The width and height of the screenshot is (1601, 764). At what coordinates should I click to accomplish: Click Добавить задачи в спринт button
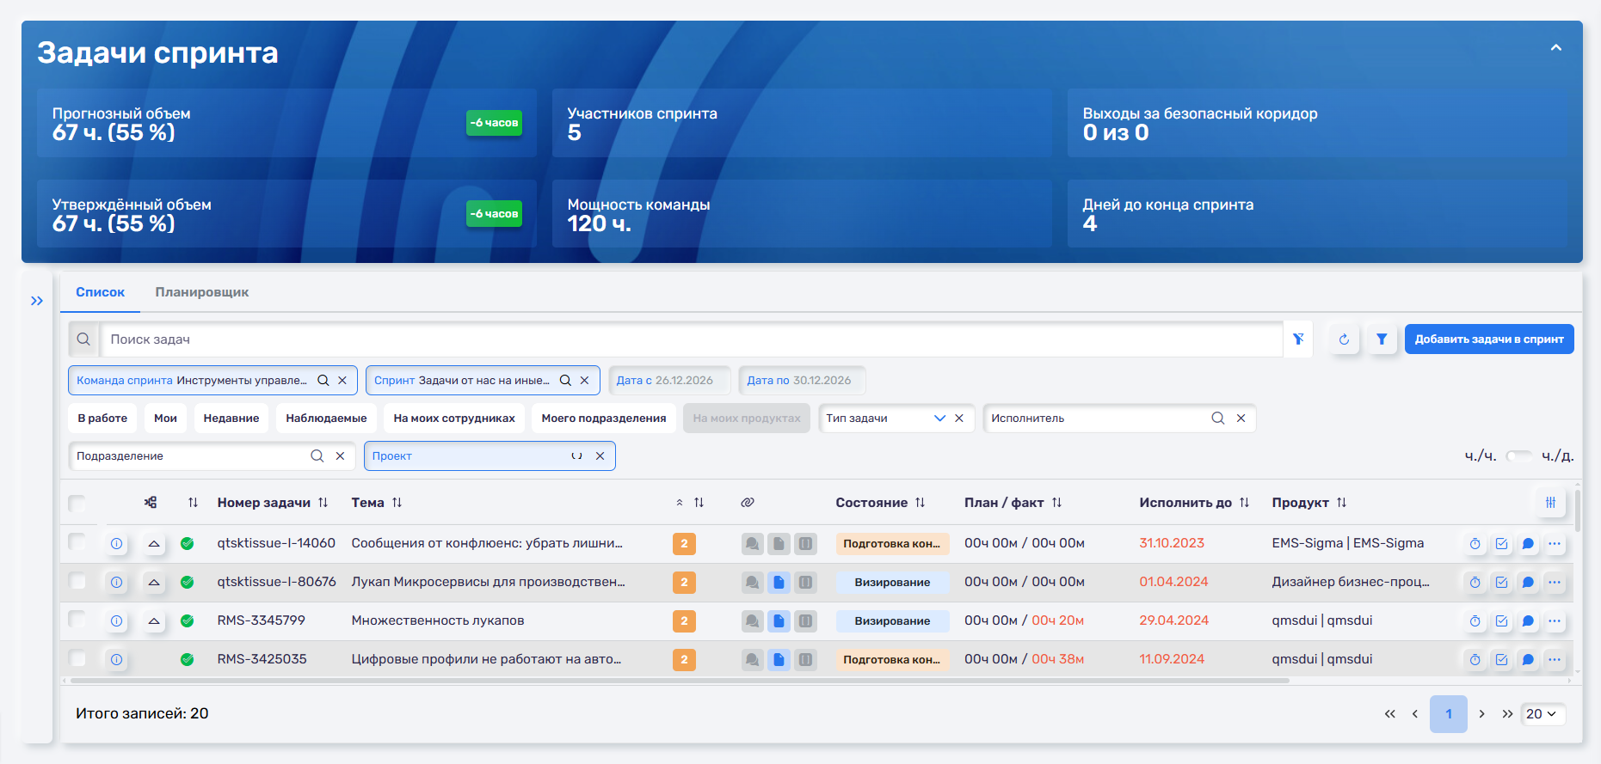(1488, 339)
